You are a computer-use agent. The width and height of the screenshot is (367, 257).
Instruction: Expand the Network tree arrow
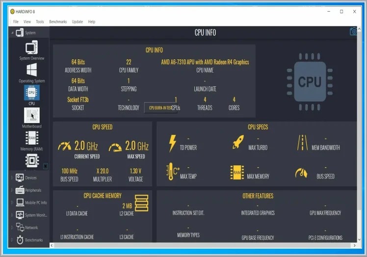tap(12, 227)
